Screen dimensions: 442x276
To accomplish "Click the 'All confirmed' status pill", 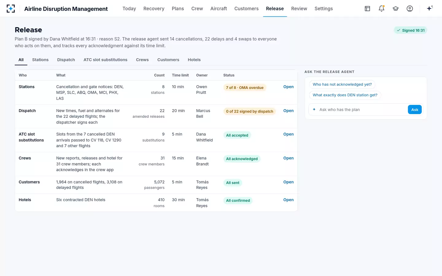I will (238, 201).
